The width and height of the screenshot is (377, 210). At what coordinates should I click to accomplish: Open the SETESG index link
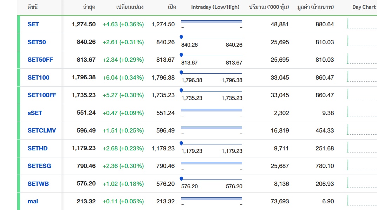click(39, 166)
